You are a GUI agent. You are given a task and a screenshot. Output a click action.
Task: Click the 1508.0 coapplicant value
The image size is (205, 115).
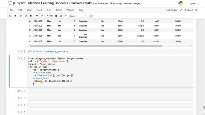[x=141, y=26]
